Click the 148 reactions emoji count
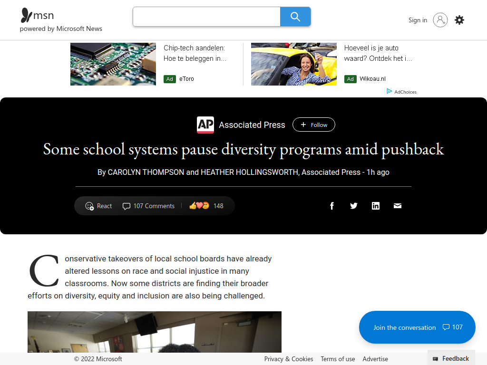The image size is (487, 365). pos(206,206)
